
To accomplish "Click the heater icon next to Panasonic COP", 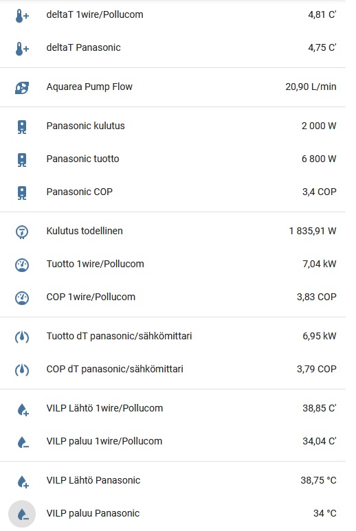I will [22, 193].
